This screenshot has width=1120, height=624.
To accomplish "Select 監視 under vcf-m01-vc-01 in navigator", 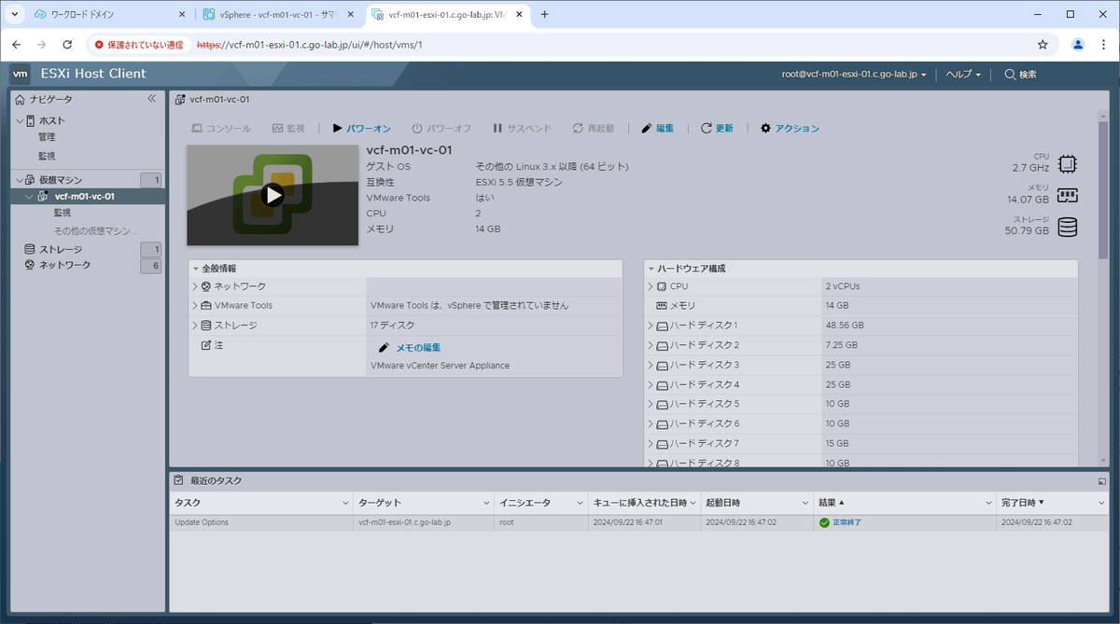I will coord(63,214).
